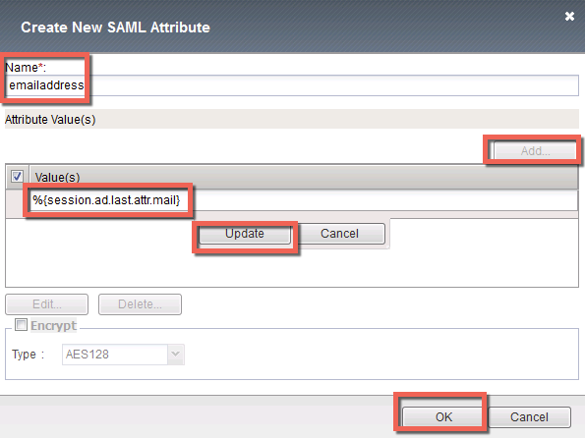Click the empty values list area below Update
Image resolution: width=585 pixels, height=438 pixels.
tap(292, 268)
